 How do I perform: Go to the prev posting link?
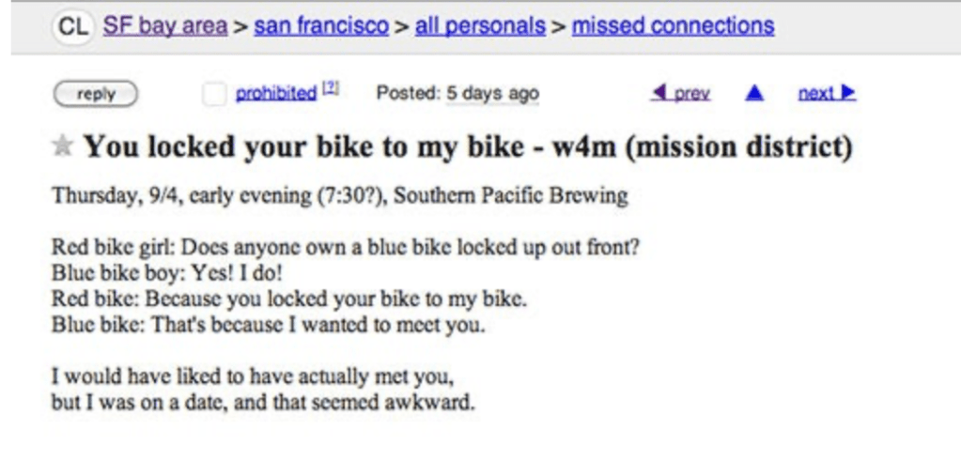pos(689,94)
